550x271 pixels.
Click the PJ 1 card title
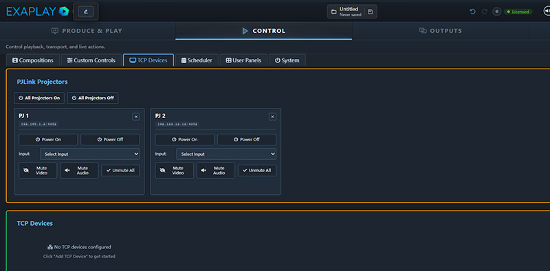coord(24,116)
